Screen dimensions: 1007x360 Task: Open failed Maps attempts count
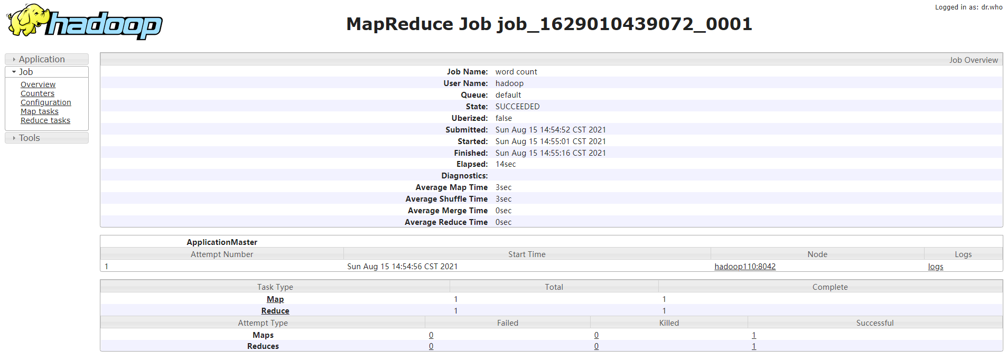(x=431, y=335)
